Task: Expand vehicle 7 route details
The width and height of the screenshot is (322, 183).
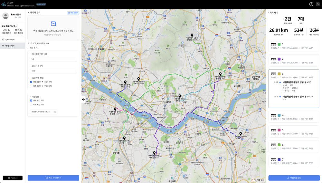Action: pos(293,161)
